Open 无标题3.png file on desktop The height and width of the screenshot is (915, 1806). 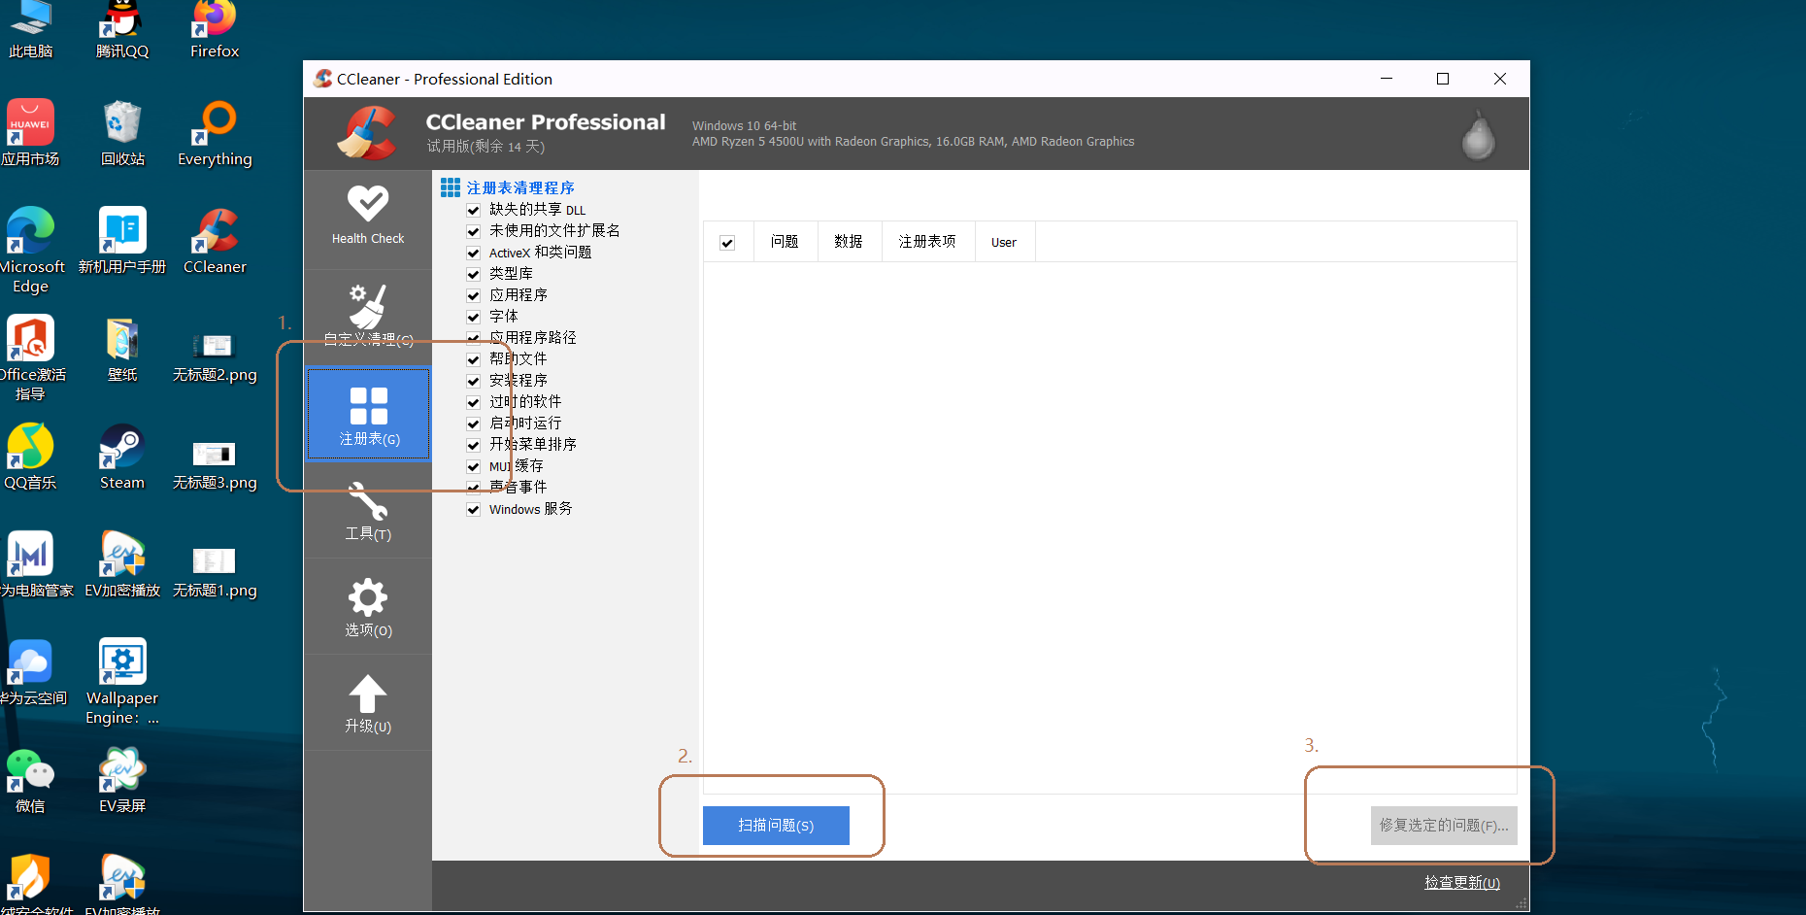215,465
